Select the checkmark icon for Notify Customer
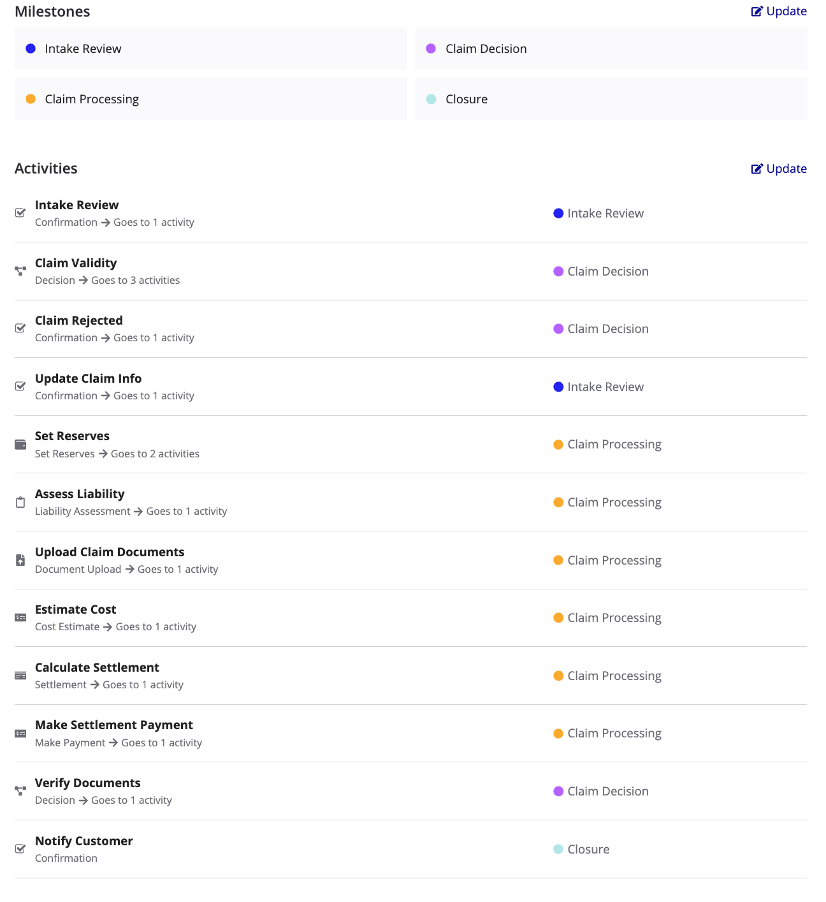 (x=20, y=849)
